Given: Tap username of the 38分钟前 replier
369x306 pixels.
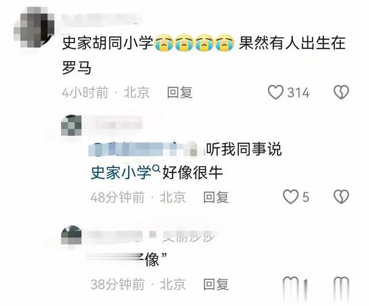Looking at the screenshot, I should [x=152, y=236].
